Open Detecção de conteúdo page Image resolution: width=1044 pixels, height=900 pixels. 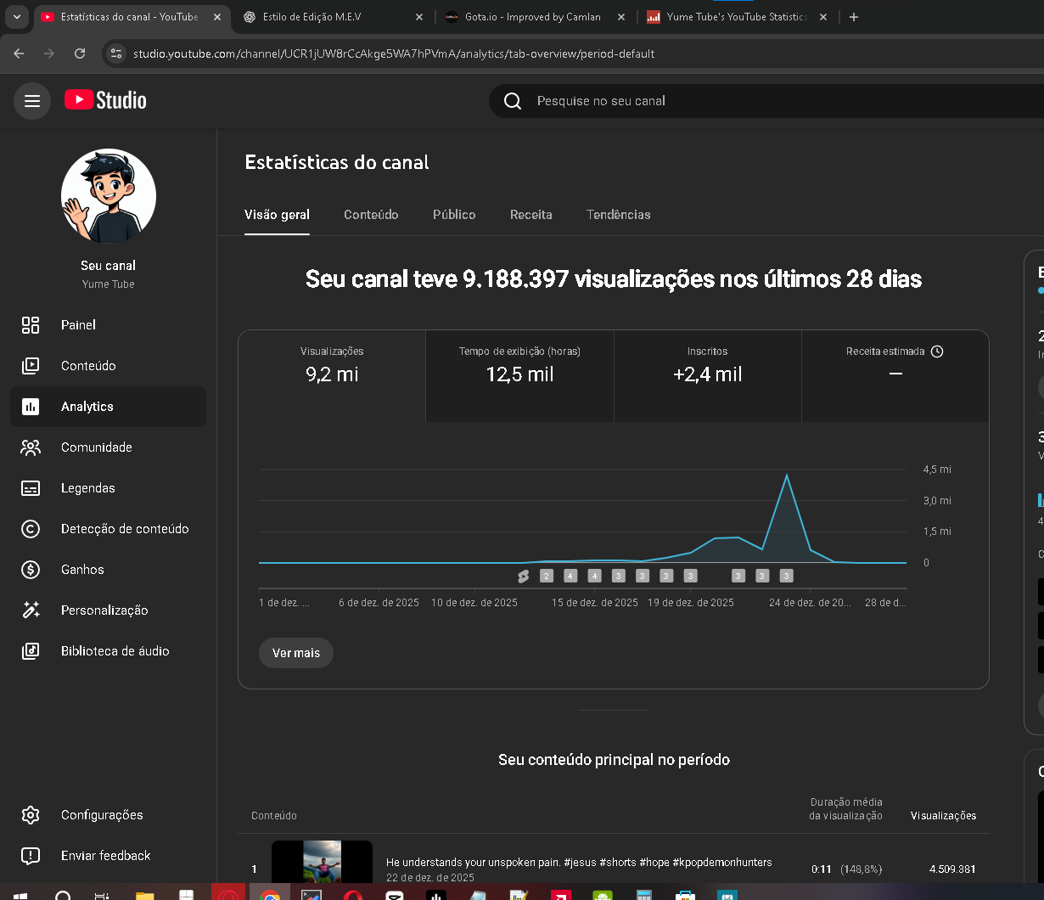point(124,529)
